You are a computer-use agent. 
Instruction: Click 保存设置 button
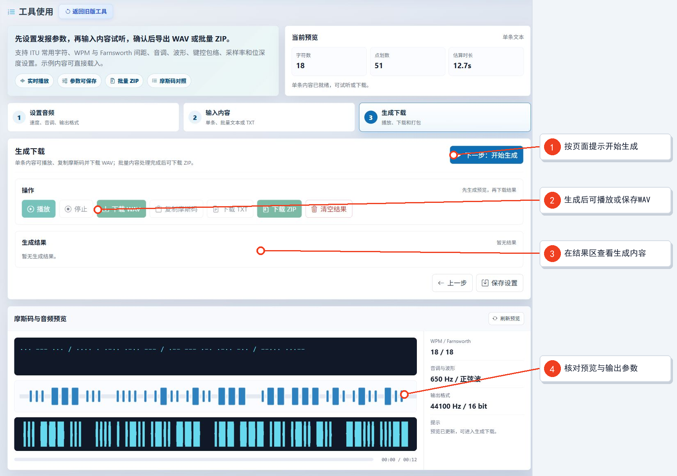pyautogui.click(x=499, y=283)
